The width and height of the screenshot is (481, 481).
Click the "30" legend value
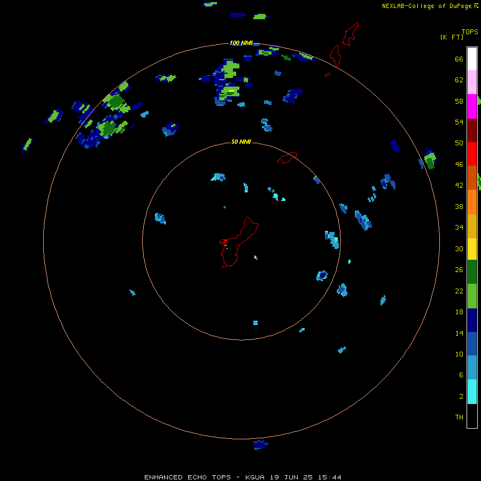(x=459, y=249)
